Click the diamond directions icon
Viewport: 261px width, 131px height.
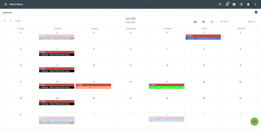204,22
